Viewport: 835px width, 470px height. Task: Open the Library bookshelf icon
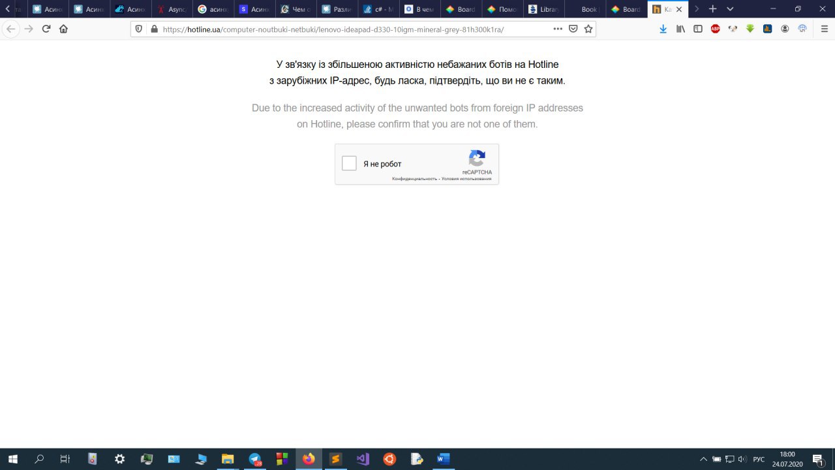(680, 29)
